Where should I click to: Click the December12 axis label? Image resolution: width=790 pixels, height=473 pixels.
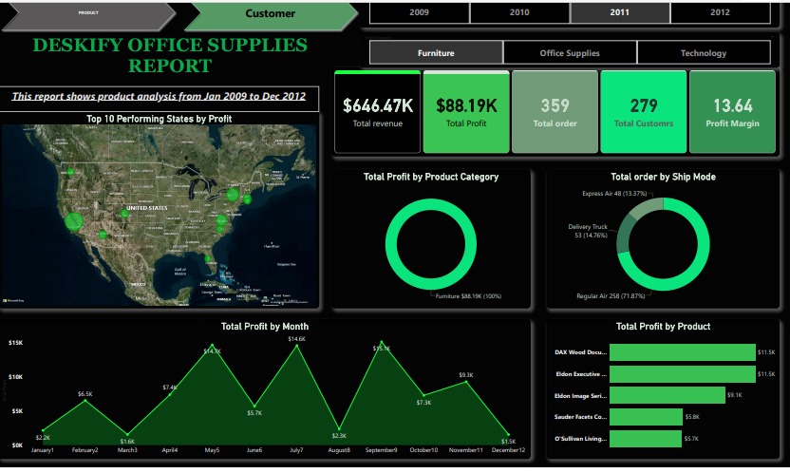(508, 450)
